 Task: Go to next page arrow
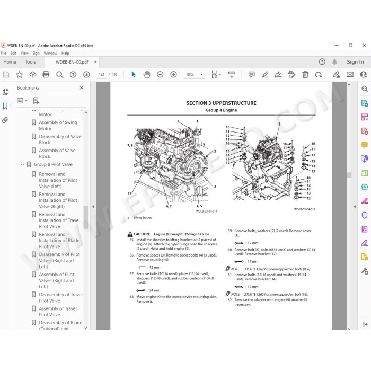tap(86, 75)
